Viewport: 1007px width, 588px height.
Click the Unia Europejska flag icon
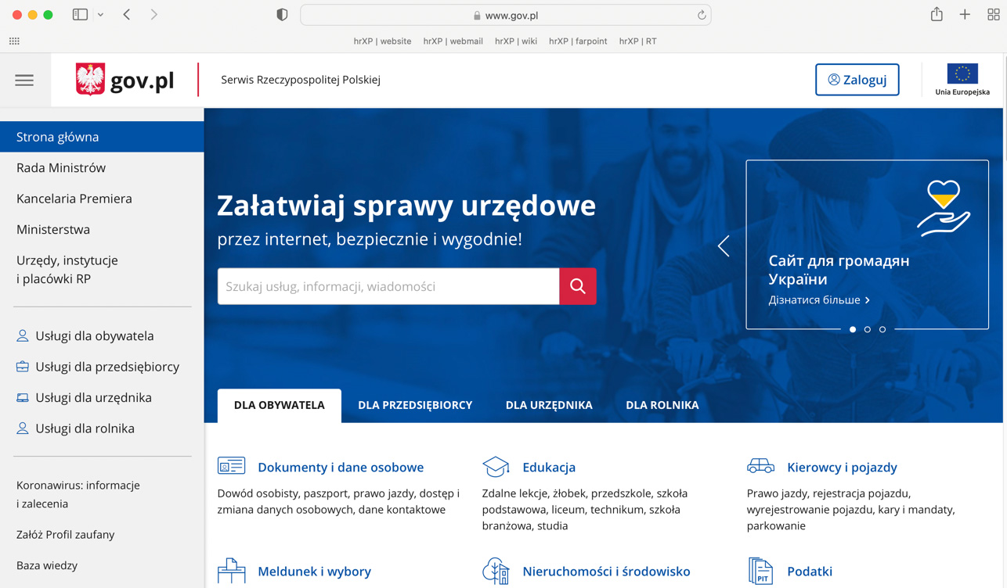click(962, 74)
